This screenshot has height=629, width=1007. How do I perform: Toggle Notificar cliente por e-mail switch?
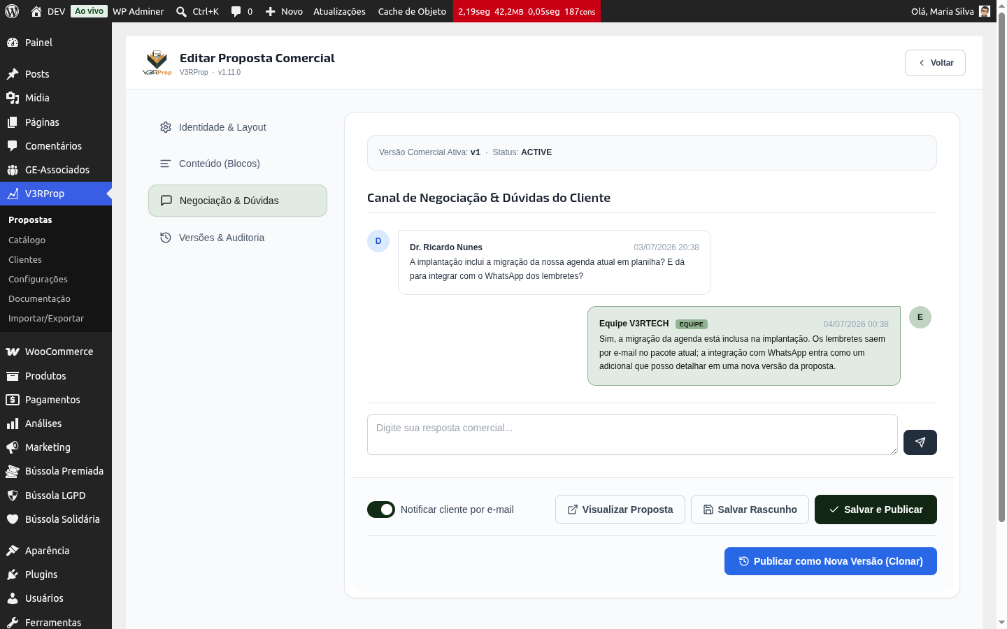point(381,509)
